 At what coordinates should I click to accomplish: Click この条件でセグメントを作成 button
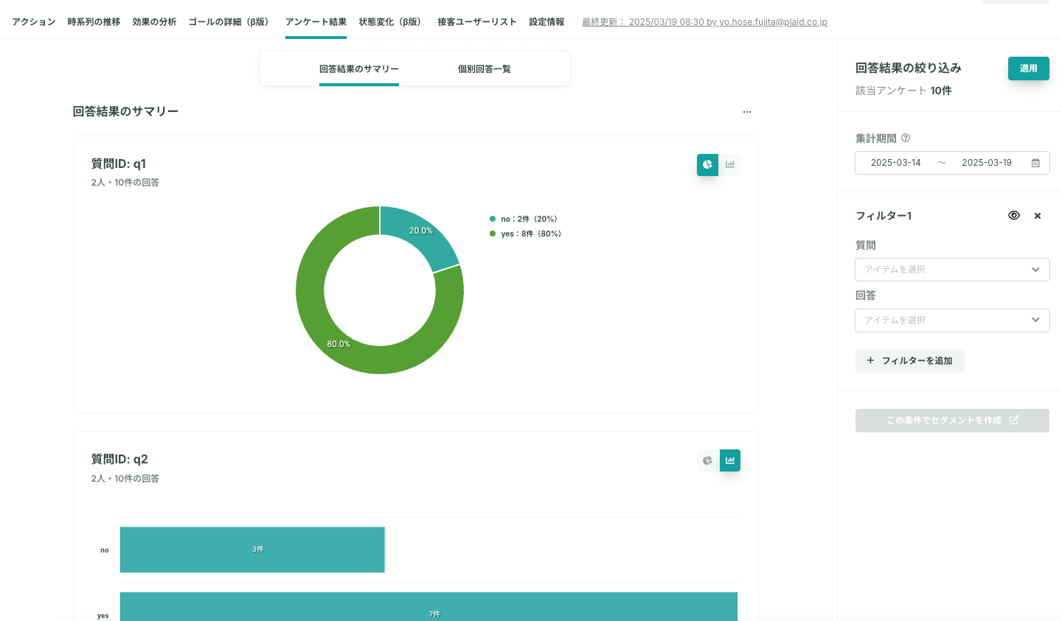[x=952, y=421]
